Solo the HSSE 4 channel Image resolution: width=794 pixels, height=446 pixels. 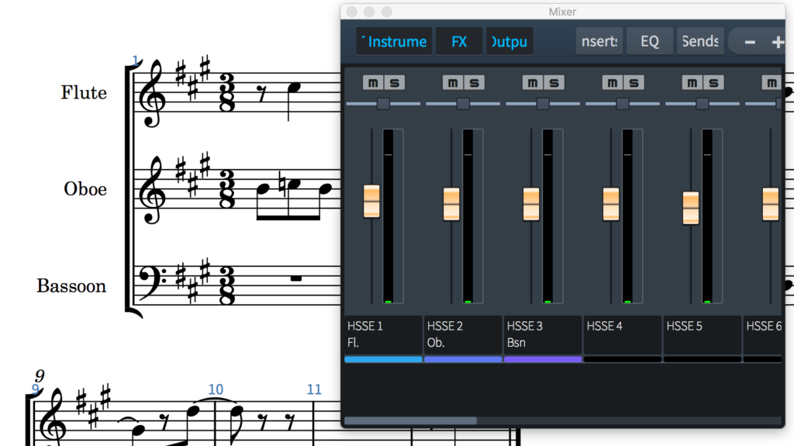coord(632,82)
